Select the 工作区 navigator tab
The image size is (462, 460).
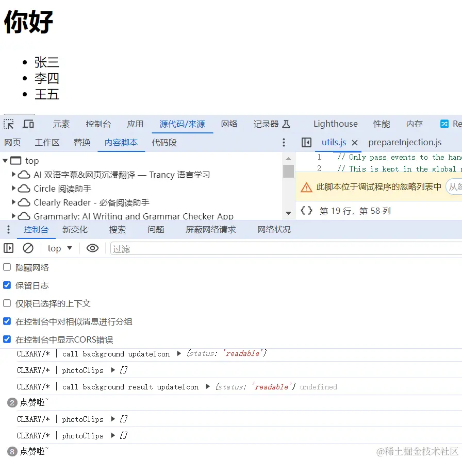point(47,143)
